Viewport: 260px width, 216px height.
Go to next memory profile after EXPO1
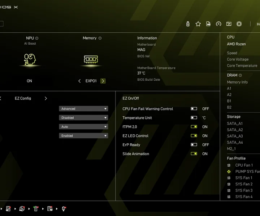tap(103, 81)
